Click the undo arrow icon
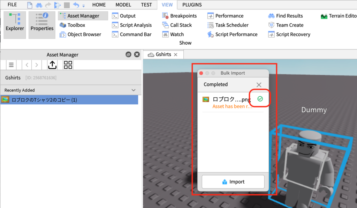357x208 pixels. 76,5
